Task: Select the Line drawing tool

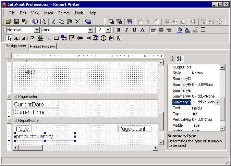Action: (x=48, y=38)
